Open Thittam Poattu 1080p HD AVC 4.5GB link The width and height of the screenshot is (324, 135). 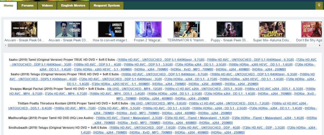(x=166, y=108)
